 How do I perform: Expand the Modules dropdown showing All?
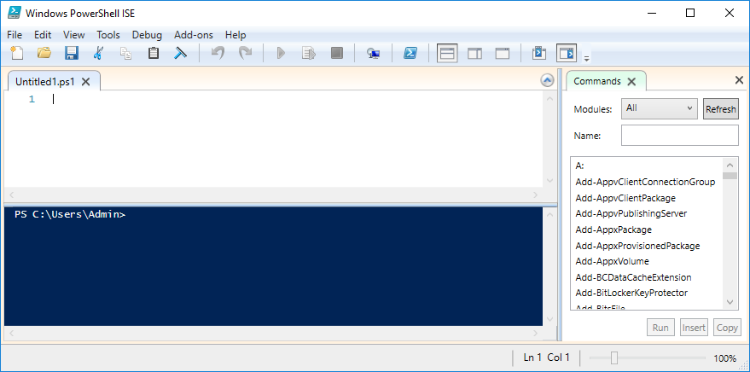click(x=659, y=108)
